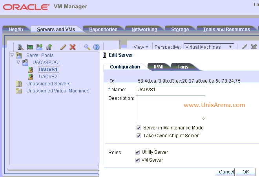Click the UAOVS2 server warning icon
The height and width of the screenshot is (177, 259).
[31, 77]
